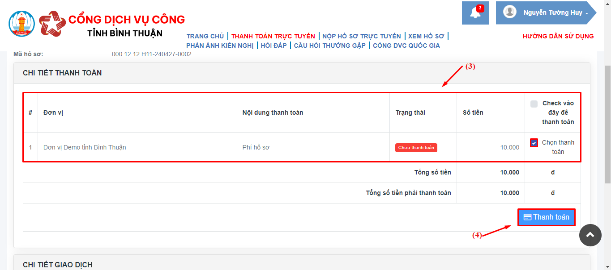Click the user avatar icon

510,12
